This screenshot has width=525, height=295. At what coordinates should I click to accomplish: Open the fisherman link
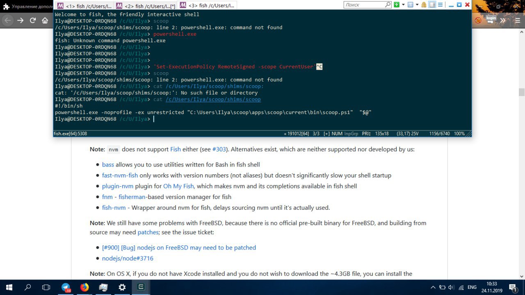pyautogui.click(x=132, y=197)
